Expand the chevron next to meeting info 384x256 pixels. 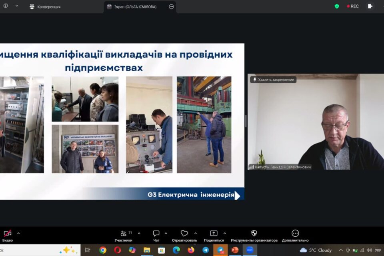[17, 6]
